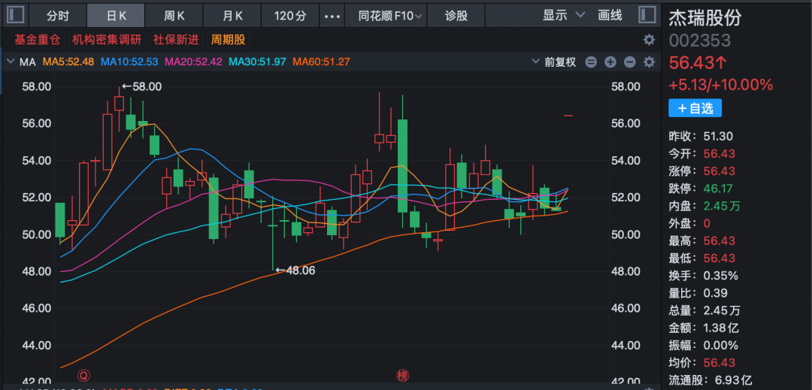Screen dimensions: 812x390
Task: Switch to 分时 intraday chart tab
Action: [x=58, y=15]
